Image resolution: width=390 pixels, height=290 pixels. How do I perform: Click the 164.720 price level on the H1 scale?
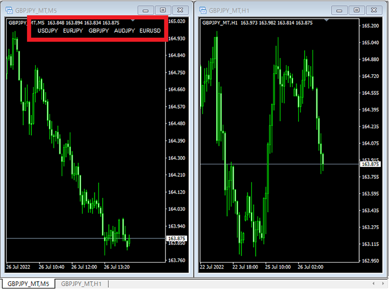[x=370, y=76]
